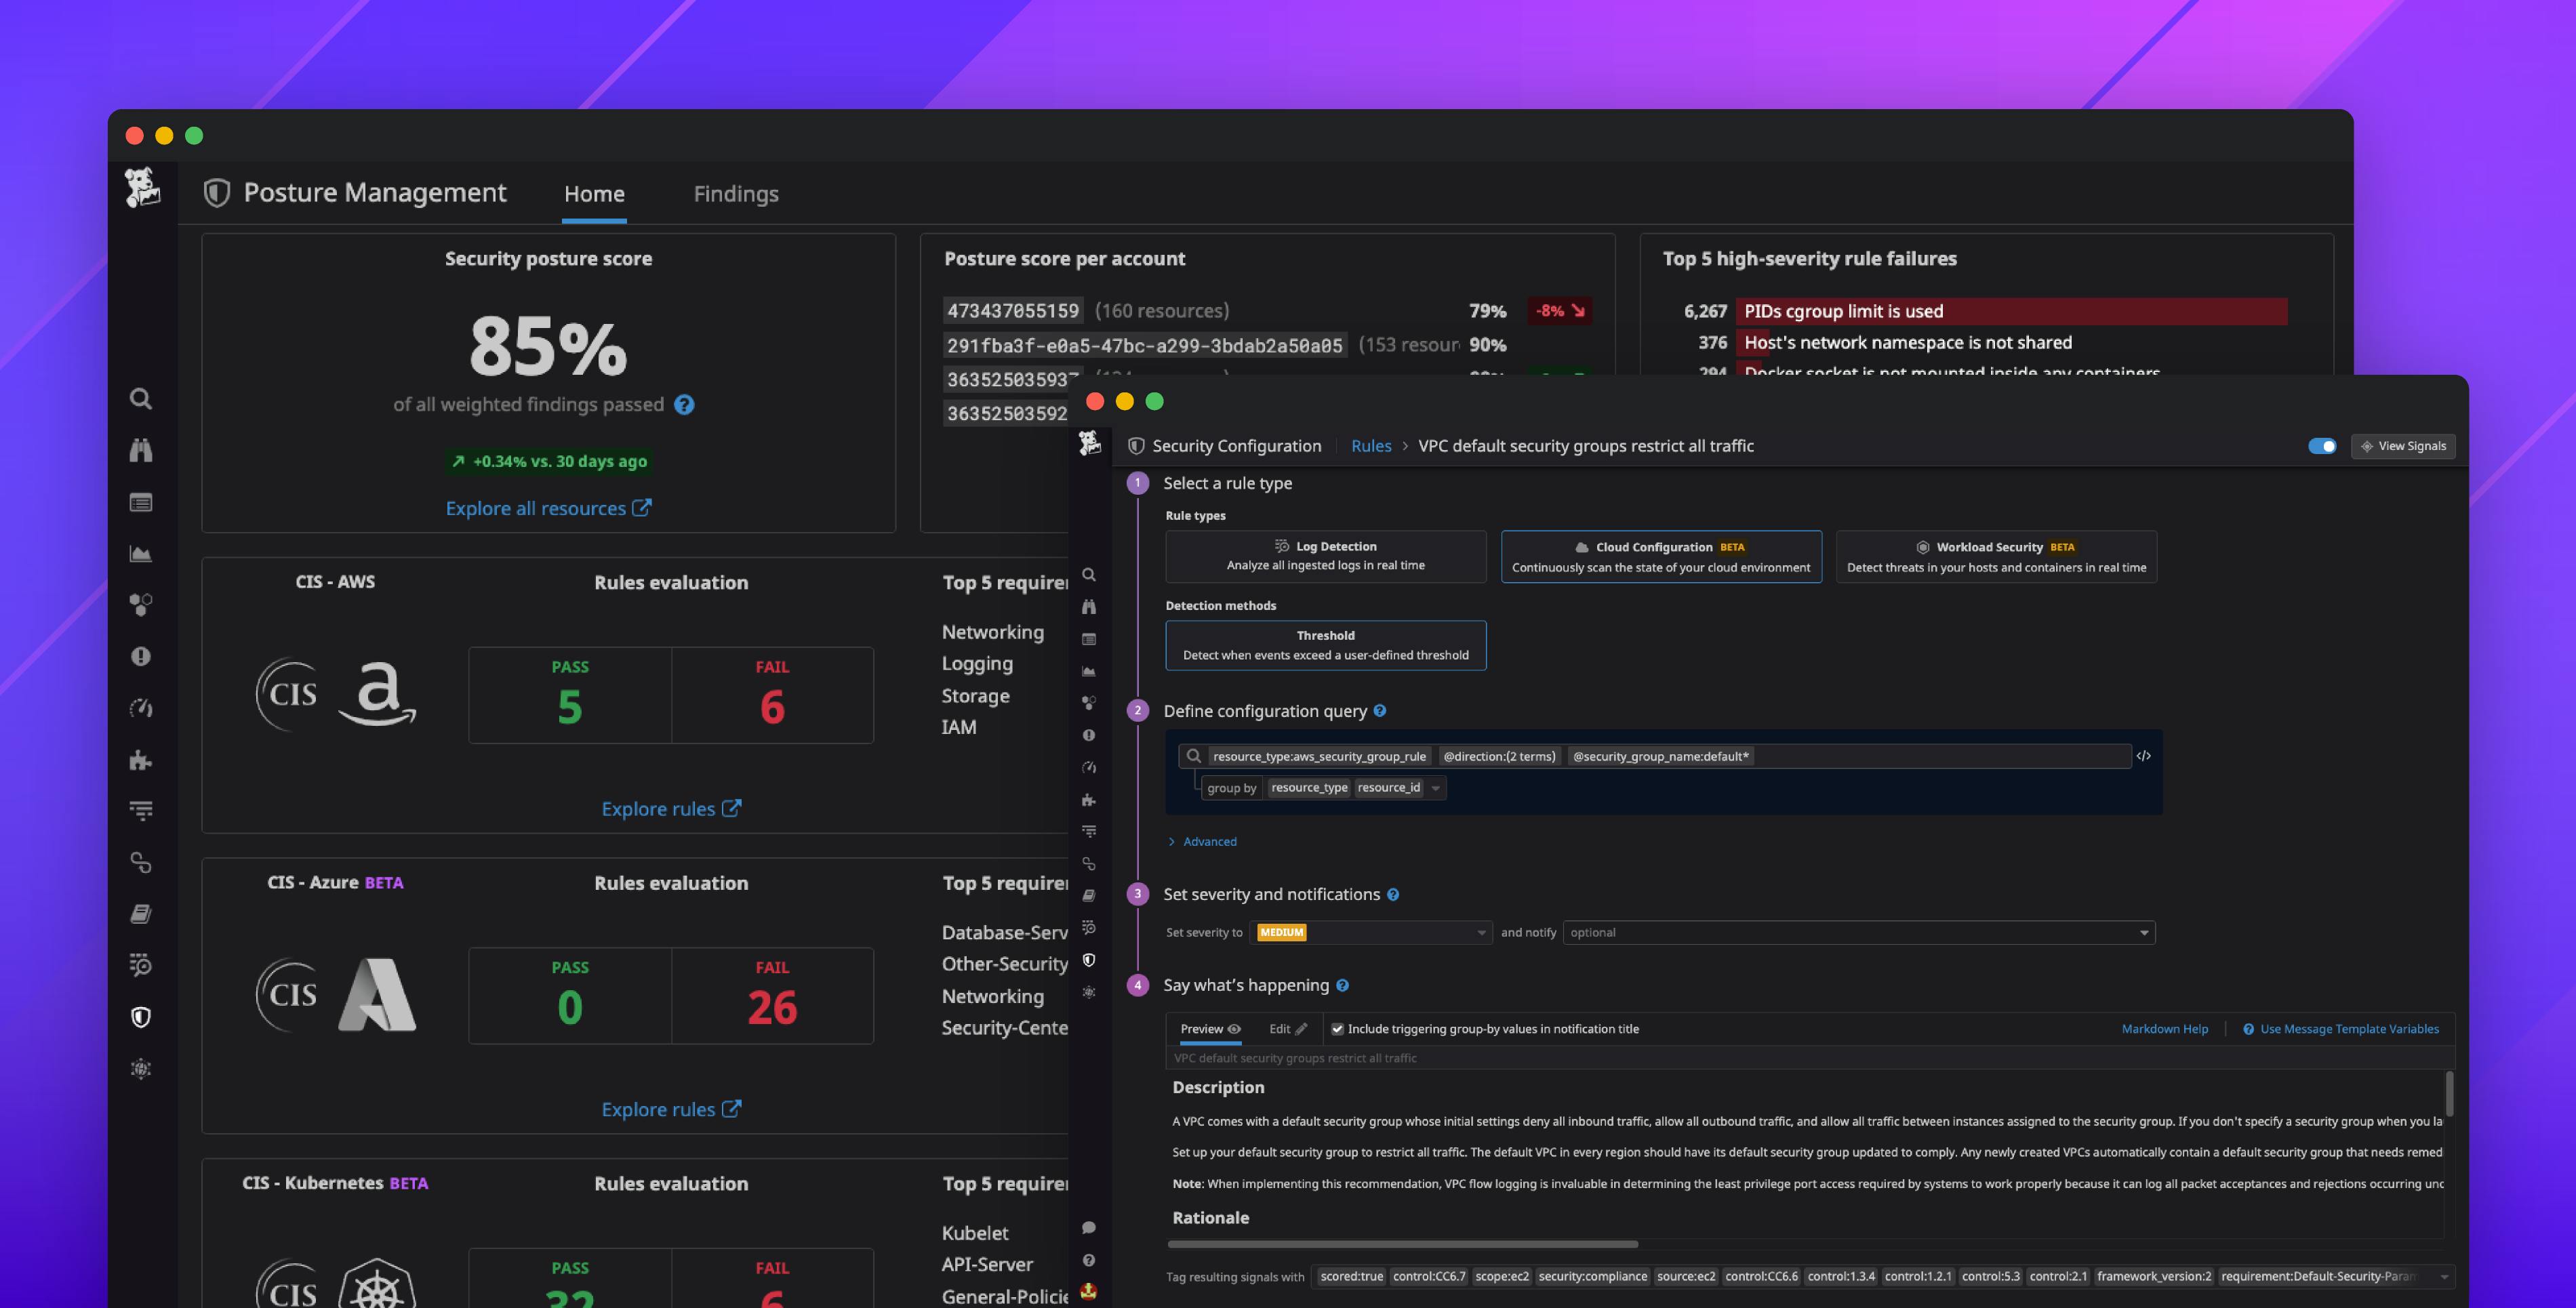
Task: Open the Rules breadcrumb link
Action: [1371, 446]
